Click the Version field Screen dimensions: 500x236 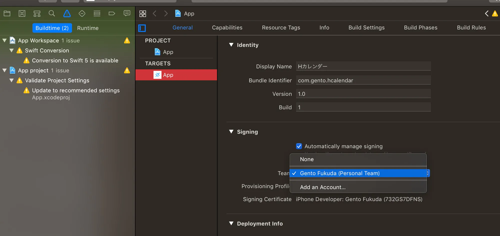[363, 94]
